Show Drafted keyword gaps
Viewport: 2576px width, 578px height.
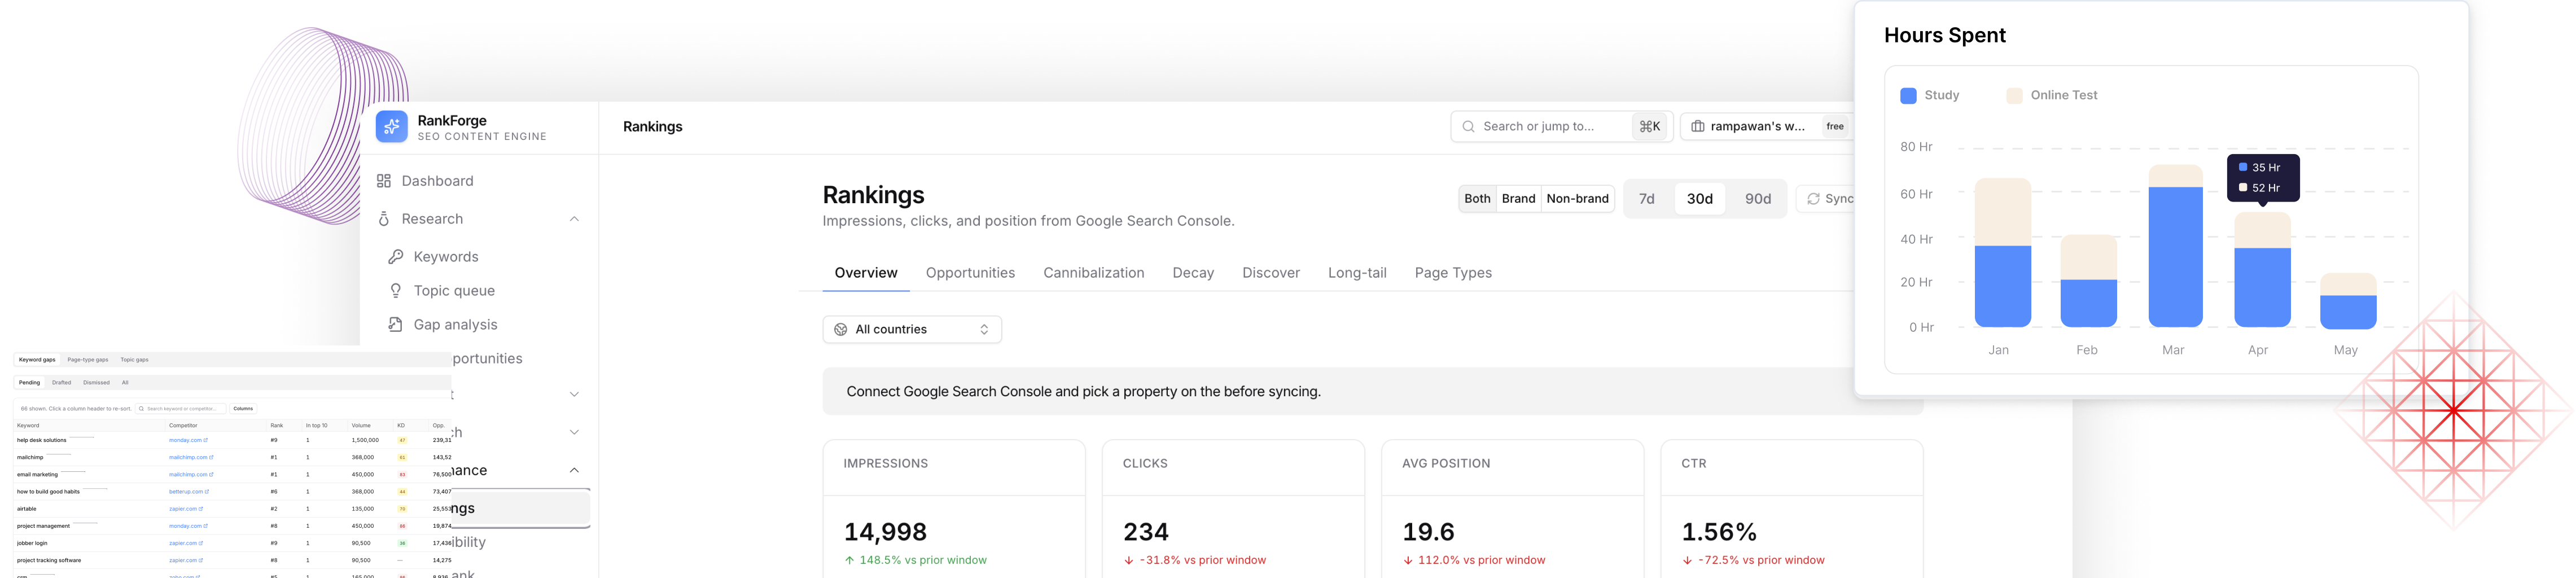coord(62,383)
